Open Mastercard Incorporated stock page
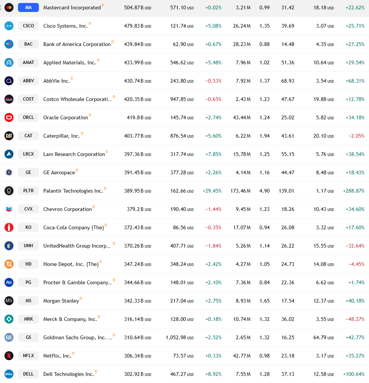Screen dimensions: 369x383 (72, 7)
